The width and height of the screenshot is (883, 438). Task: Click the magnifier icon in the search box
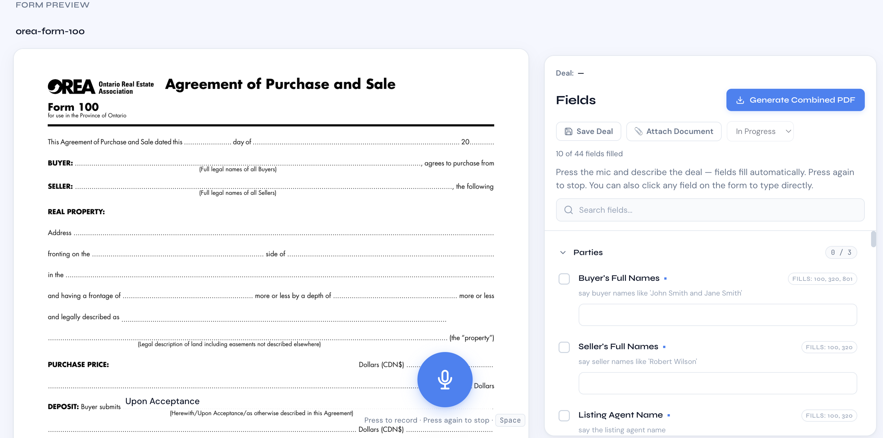tap(568, 210)
